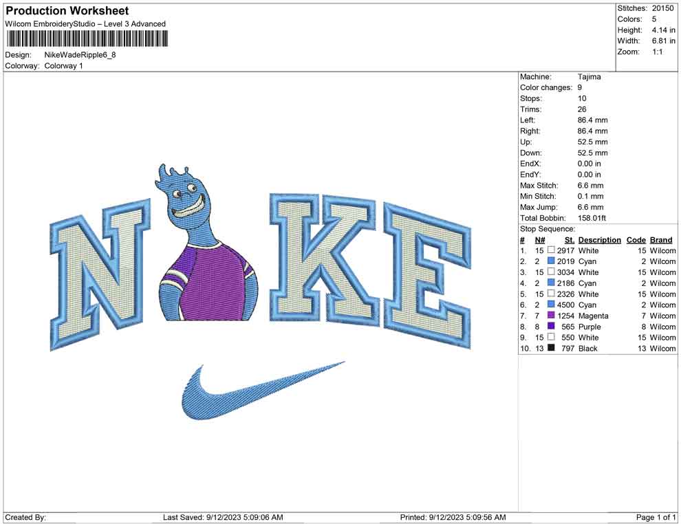Click the Right value '86.4 mm'
Screen dimensions: 681x524
click(x=593, y=131)
